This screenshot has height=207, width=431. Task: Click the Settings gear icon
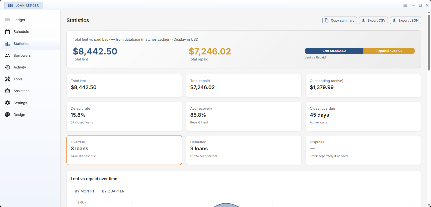pos(8,103)
